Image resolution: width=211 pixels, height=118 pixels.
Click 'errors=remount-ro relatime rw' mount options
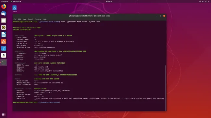pos(49,83)
